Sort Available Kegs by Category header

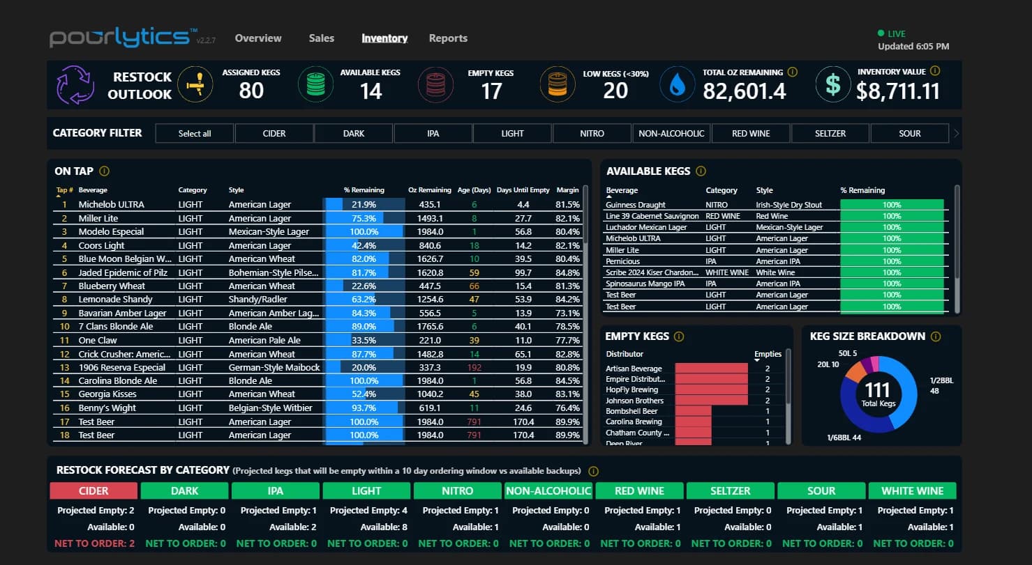721,190
